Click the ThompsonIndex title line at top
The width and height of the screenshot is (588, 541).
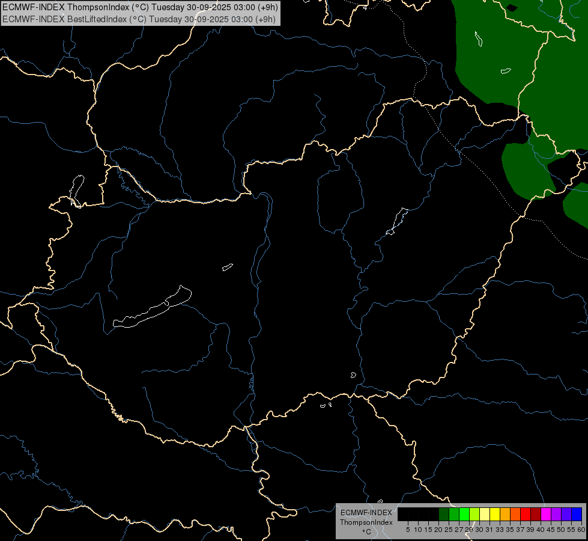140,7
